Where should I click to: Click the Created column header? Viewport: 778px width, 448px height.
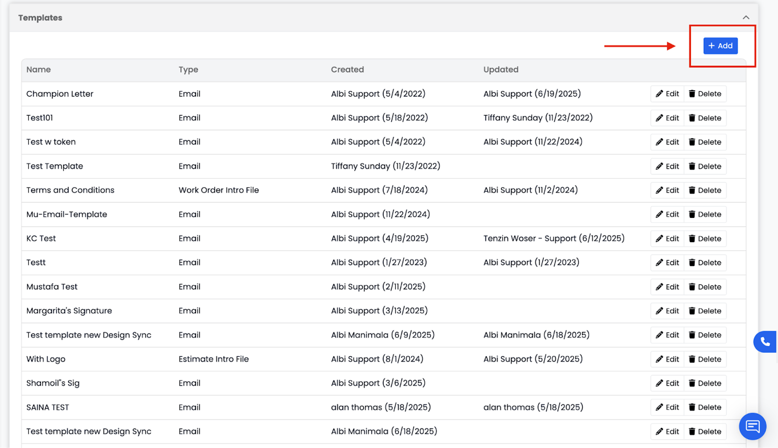(347, 70)
